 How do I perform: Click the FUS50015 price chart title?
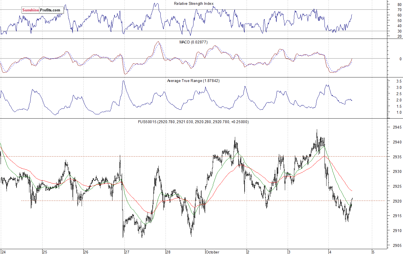click(x=194, y=122)
